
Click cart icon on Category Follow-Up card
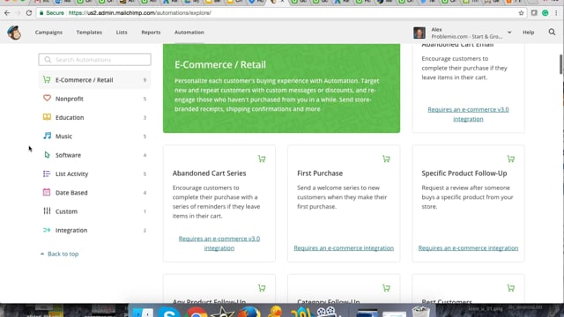click(386, 288)
